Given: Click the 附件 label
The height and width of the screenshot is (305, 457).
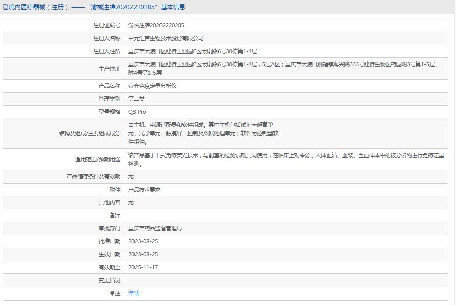Looking at the screenshot, I should pos(115,190).
